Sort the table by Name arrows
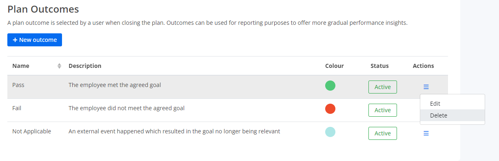The width and height of the screenshot is (499, 161). 59,66
